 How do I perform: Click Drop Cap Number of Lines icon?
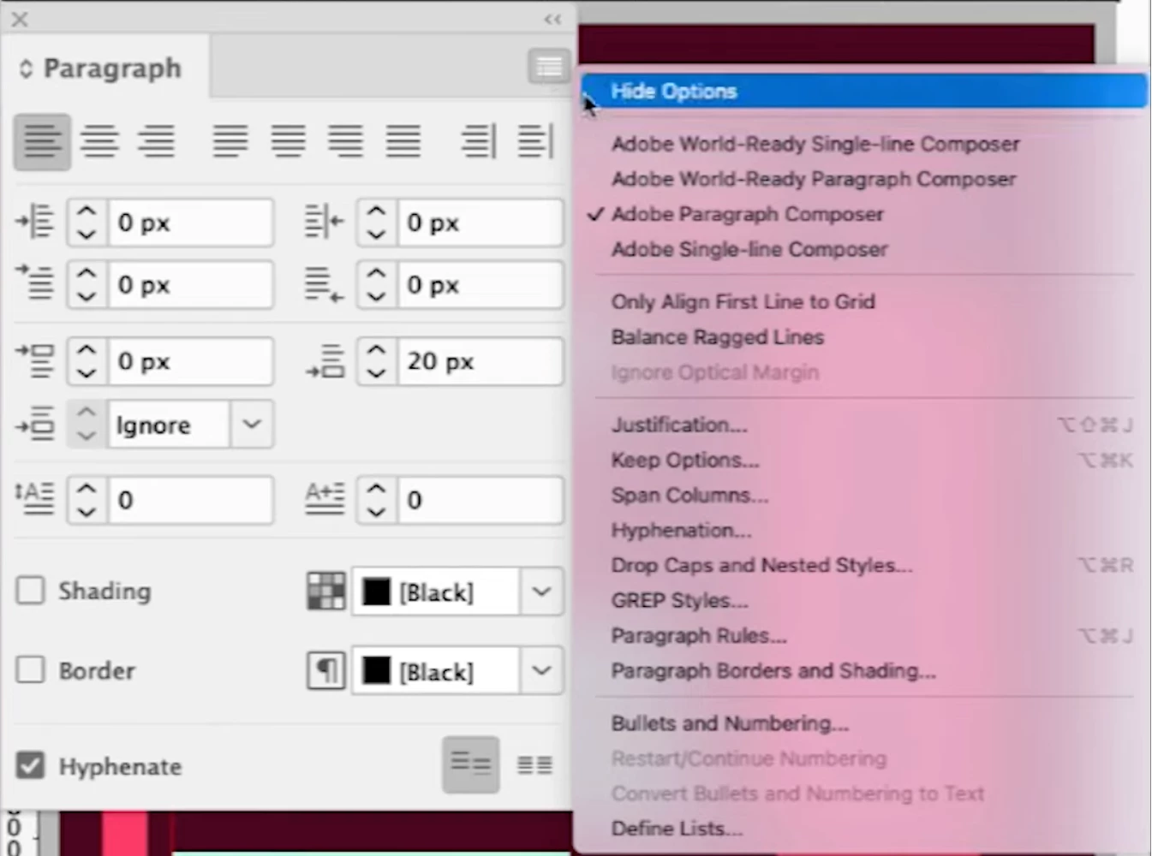35,499
